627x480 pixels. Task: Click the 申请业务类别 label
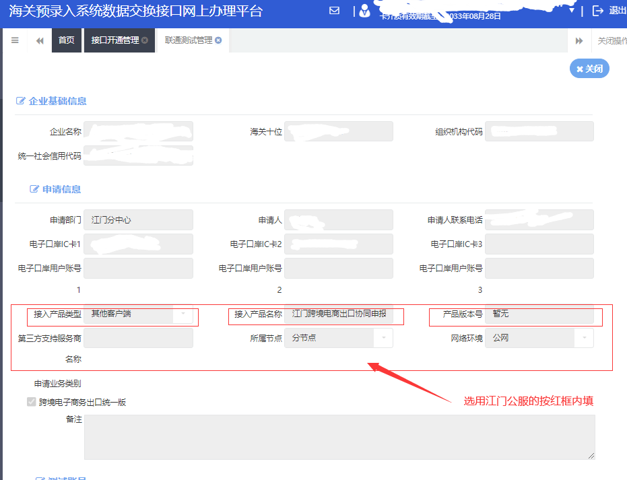click(x=58, y=384)
